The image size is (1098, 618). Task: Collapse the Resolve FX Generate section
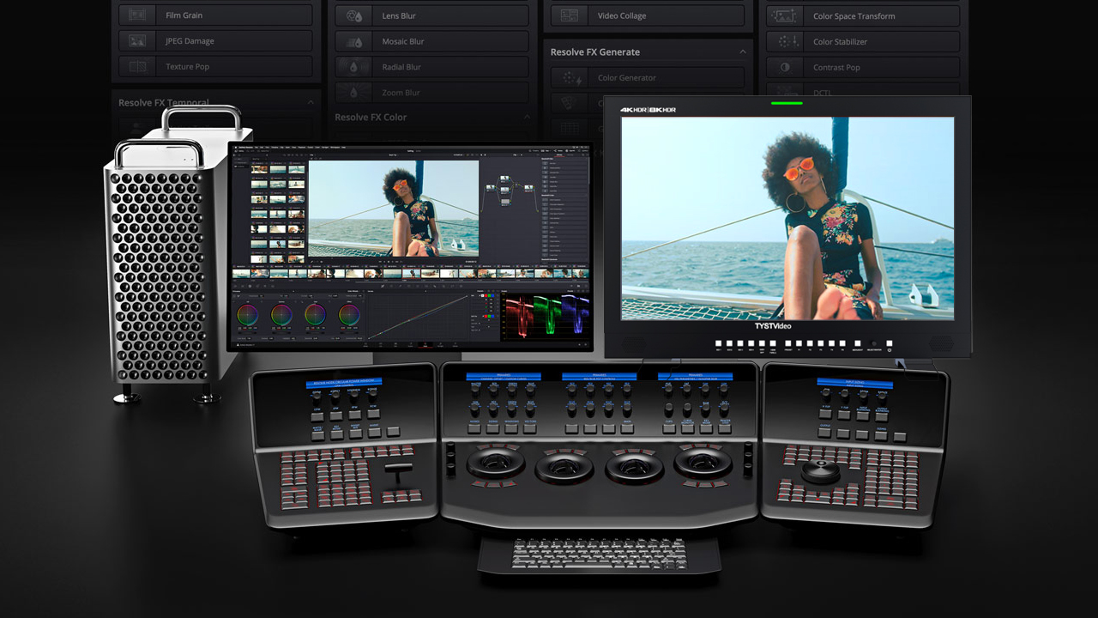pyautogui.click(x=742, y=52)
